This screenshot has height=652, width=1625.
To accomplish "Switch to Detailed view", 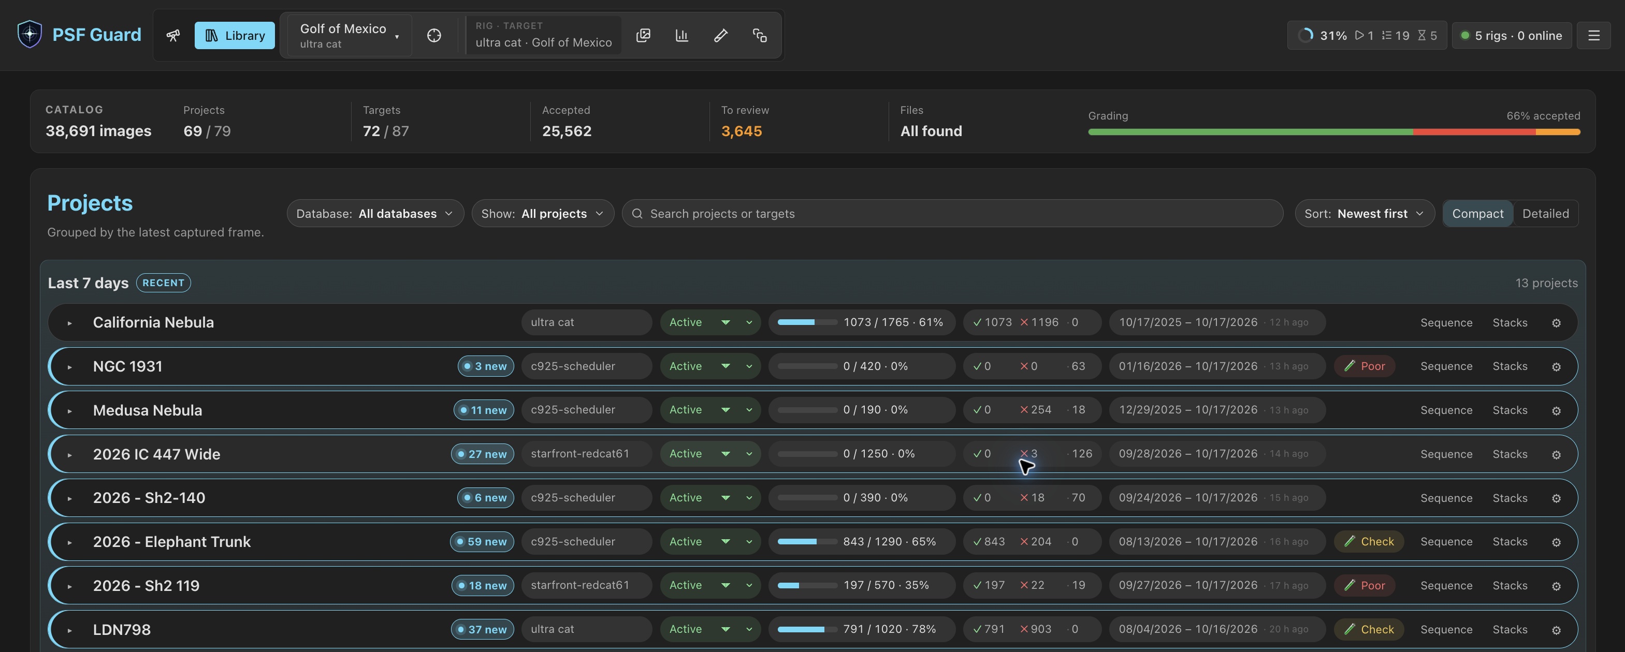I will (1546, 214).
